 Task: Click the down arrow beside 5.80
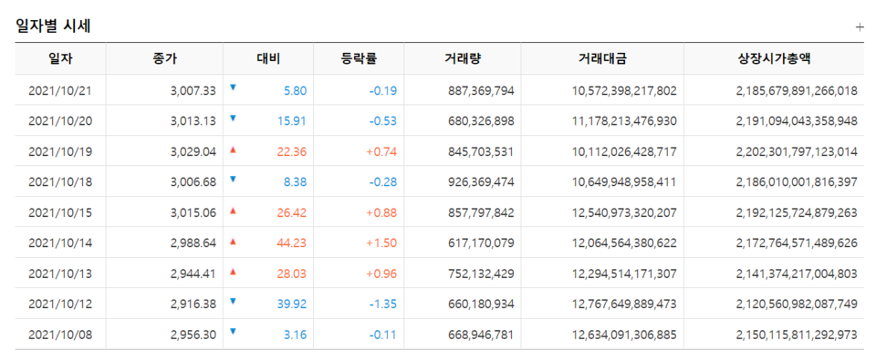click(233, 88)
